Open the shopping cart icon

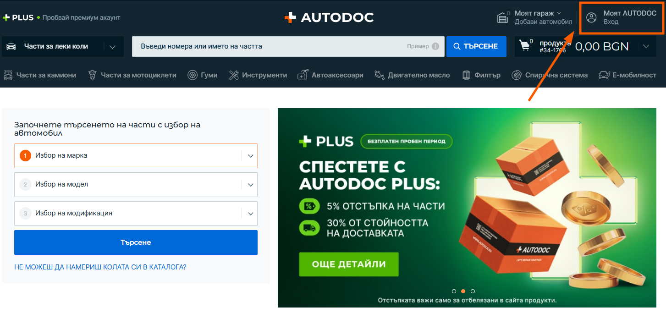(x=524, y=46)
